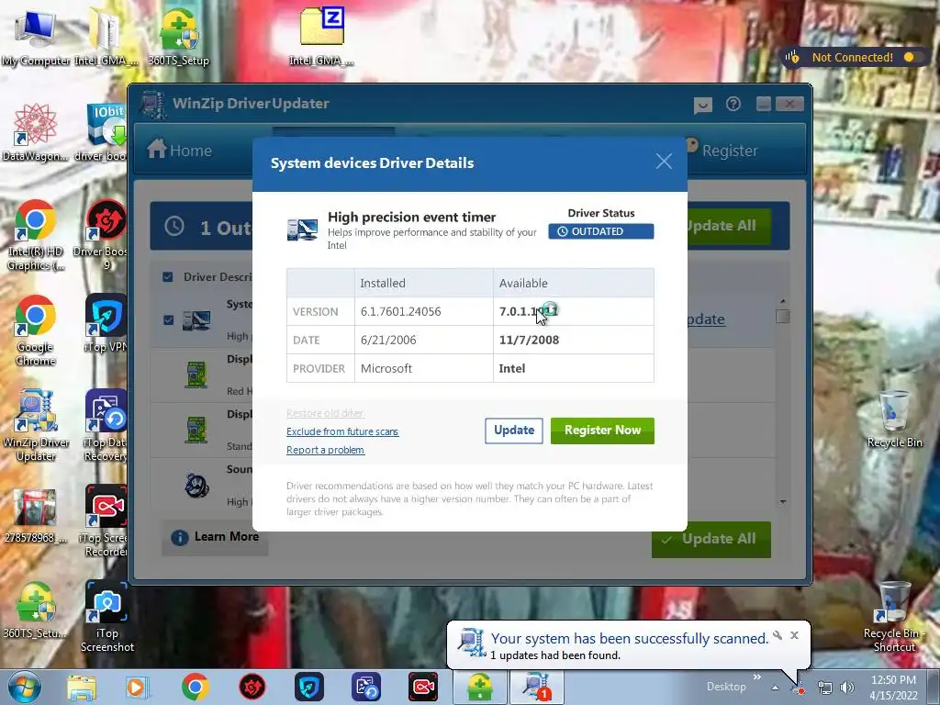940x705 pixels.
Task: Close the System devices Driver Details dialog
Action: point(664,162)
